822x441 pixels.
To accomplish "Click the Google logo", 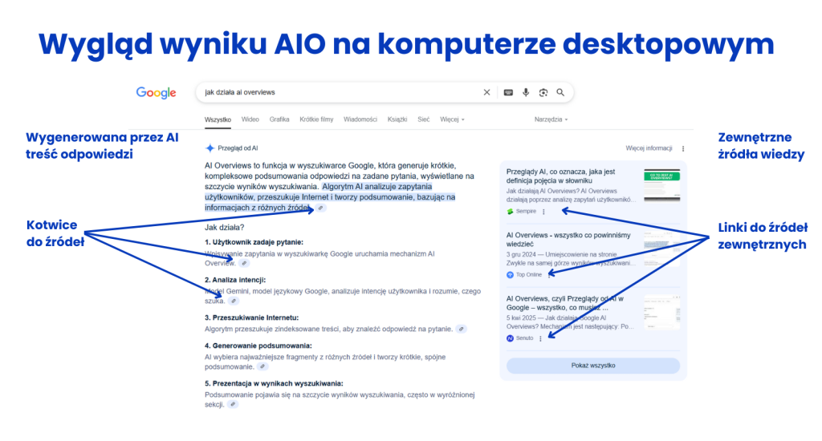I will pyautogui.click(x=157, y=93).
